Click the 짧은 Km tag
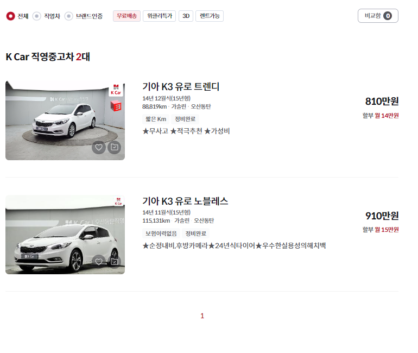The width and height of the screenshot is (418, 353). 156,119
